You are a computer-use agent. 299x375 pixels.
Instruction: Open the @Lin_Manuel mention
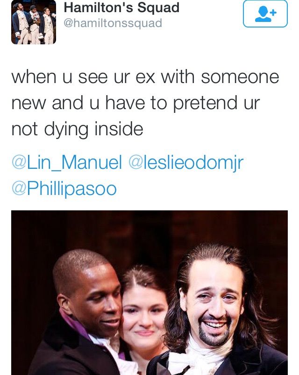pos(67,162)
